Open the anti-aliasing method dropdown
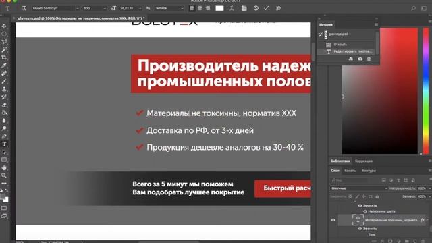 tap(169, 9)
